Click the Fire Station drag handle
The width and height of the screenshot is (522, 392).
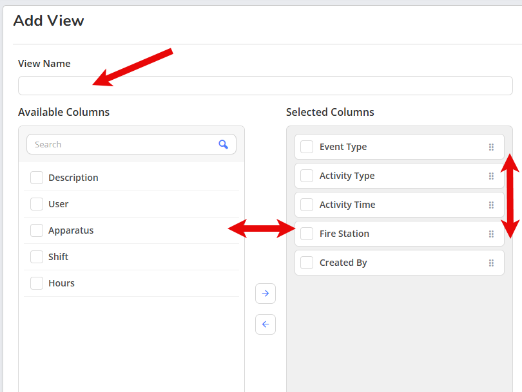pos(491,234)
